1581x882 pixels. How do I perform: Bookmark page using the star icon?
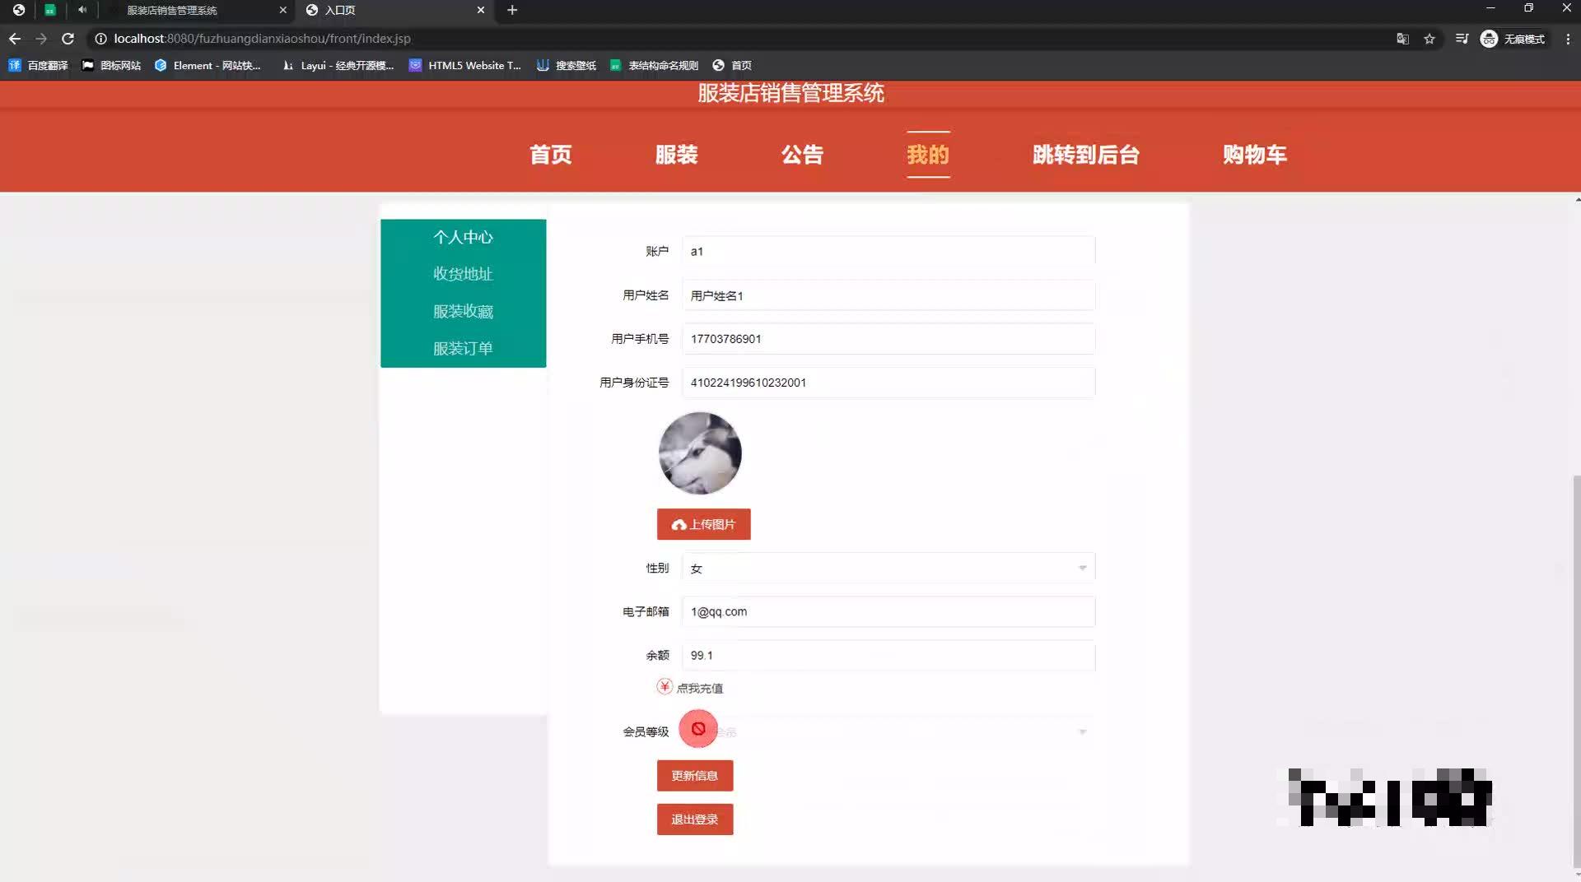(x=1430, y=39)
